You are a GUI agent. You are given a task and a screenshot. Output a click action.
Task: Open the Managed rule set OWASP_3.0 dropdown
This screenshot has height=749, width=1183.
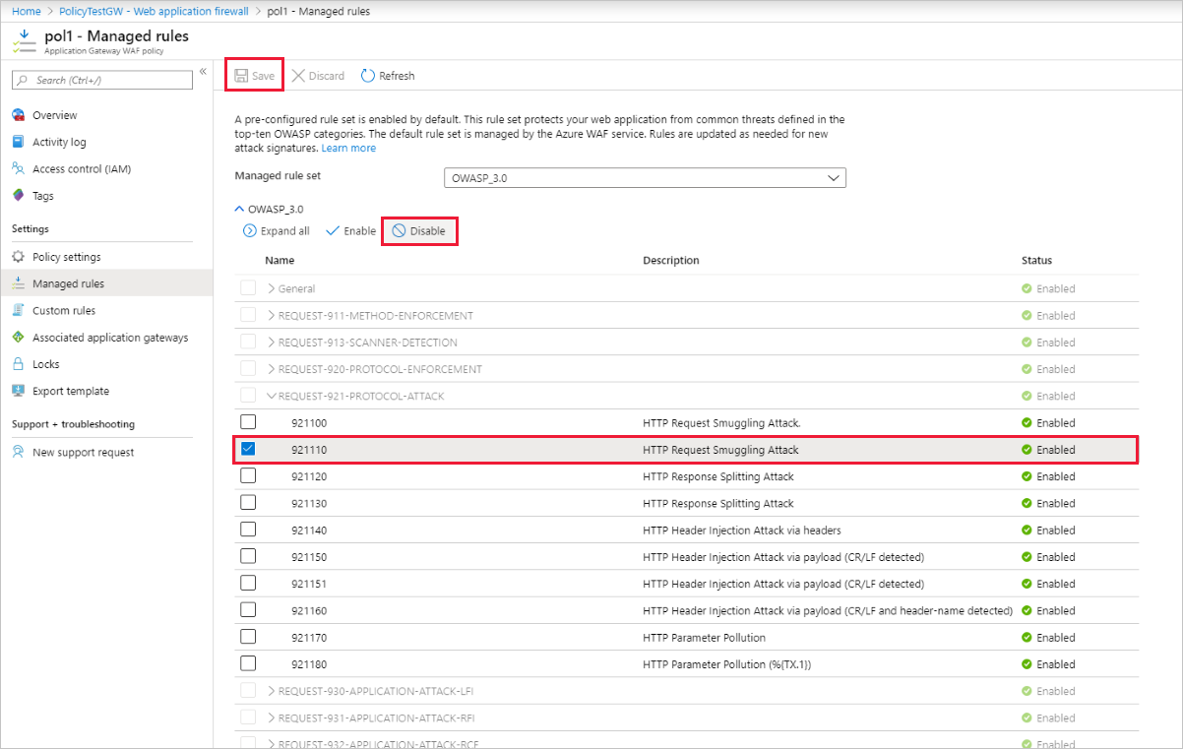click(645, 178)
